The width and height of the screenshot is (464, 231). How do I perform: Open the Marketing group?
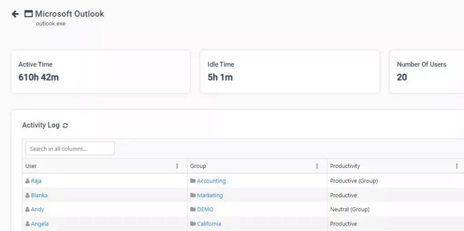click(x=210, y=195)
